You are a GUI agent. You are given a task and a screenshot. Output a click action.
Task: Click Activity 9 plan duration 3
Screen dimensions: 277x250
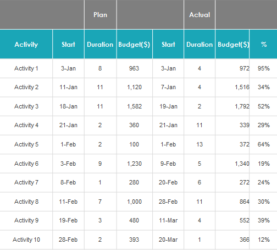[x=100, y=220]
